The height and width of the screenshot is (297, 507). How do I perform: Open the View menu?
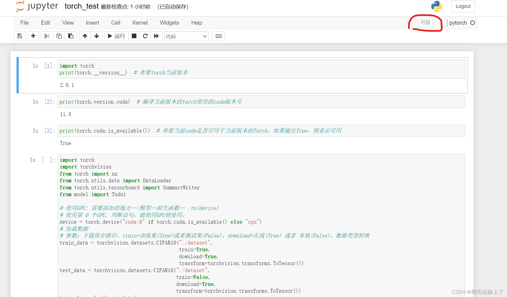pos(68,23)
